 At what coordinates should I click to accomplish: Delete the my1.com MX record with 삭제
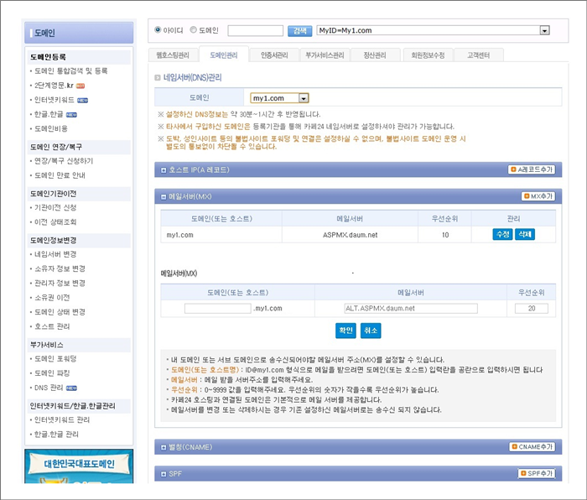click(524, 234)
